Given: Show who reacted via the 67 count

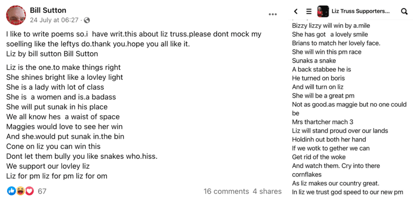Looking at the screenshot, I should click(42, 191).
